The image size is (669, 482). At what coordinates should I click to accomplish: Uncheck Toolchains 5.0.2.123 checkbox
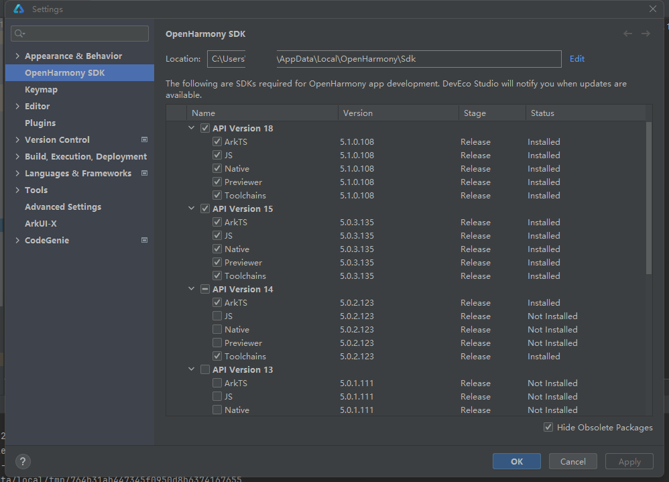point(217,356)
